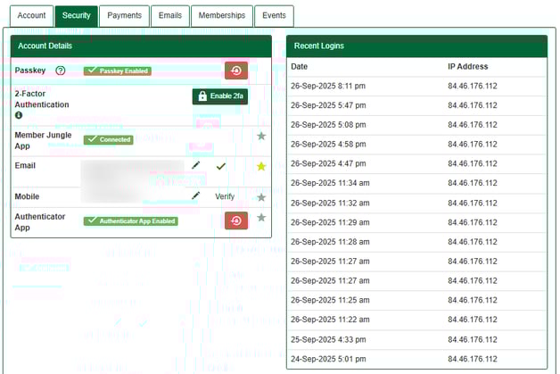Switch to the Payments tab
The image size is (560, 374).
123,15
